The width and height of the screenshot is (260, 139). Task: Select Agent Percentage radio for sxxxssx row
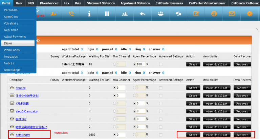coord(134,88)
